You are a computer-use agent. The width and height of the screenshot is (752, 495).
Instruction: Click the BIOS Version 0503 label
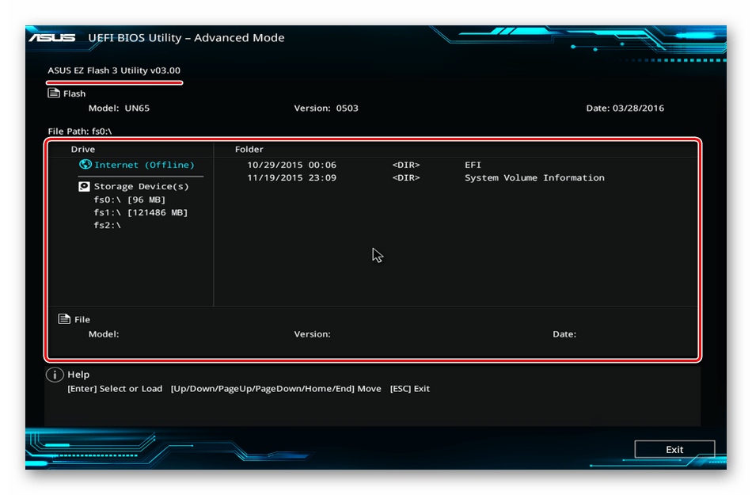(x=325, y=109)
